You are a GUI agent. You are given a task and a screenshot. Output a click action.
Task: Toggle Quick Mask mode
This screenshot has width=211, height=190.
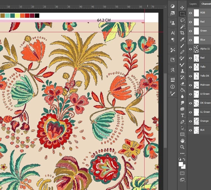182,173
